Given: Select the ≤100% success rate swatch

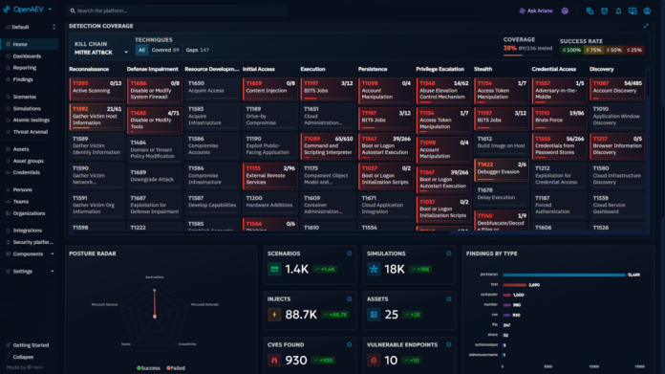Looking at the screenshot, I should click(x=570, y=50).
